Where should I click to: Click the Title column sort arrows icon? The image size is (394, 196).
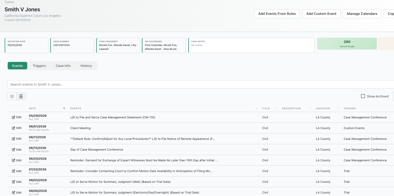tap(276, 108)
